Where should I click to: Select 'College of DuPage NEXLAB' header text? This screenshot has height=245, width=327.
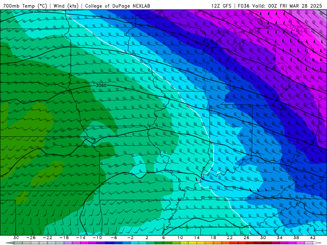coord(117,6)
